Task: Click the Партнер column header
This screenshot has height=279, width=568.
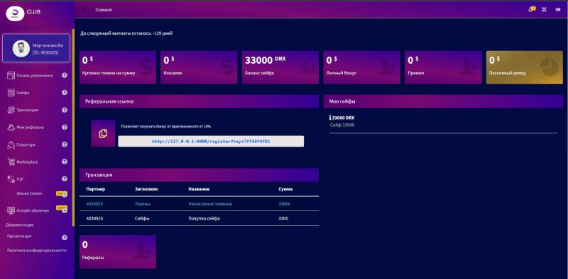Action: click(96, 189)
